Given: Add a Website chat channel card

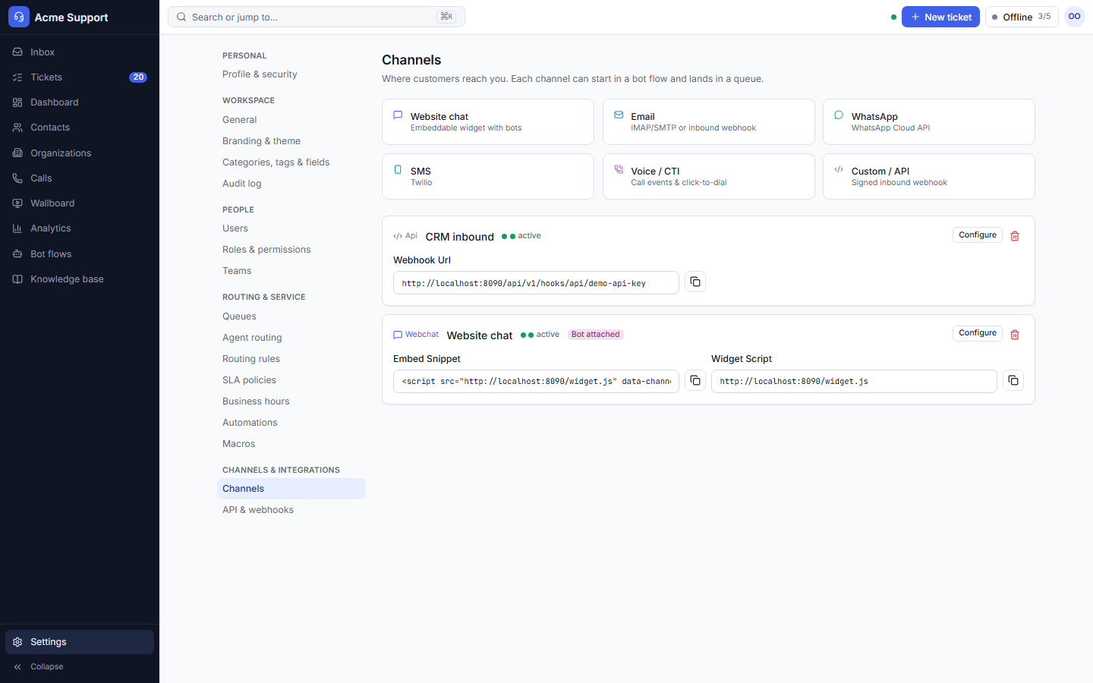Looking at the screenshot, I should click(488, 121).
